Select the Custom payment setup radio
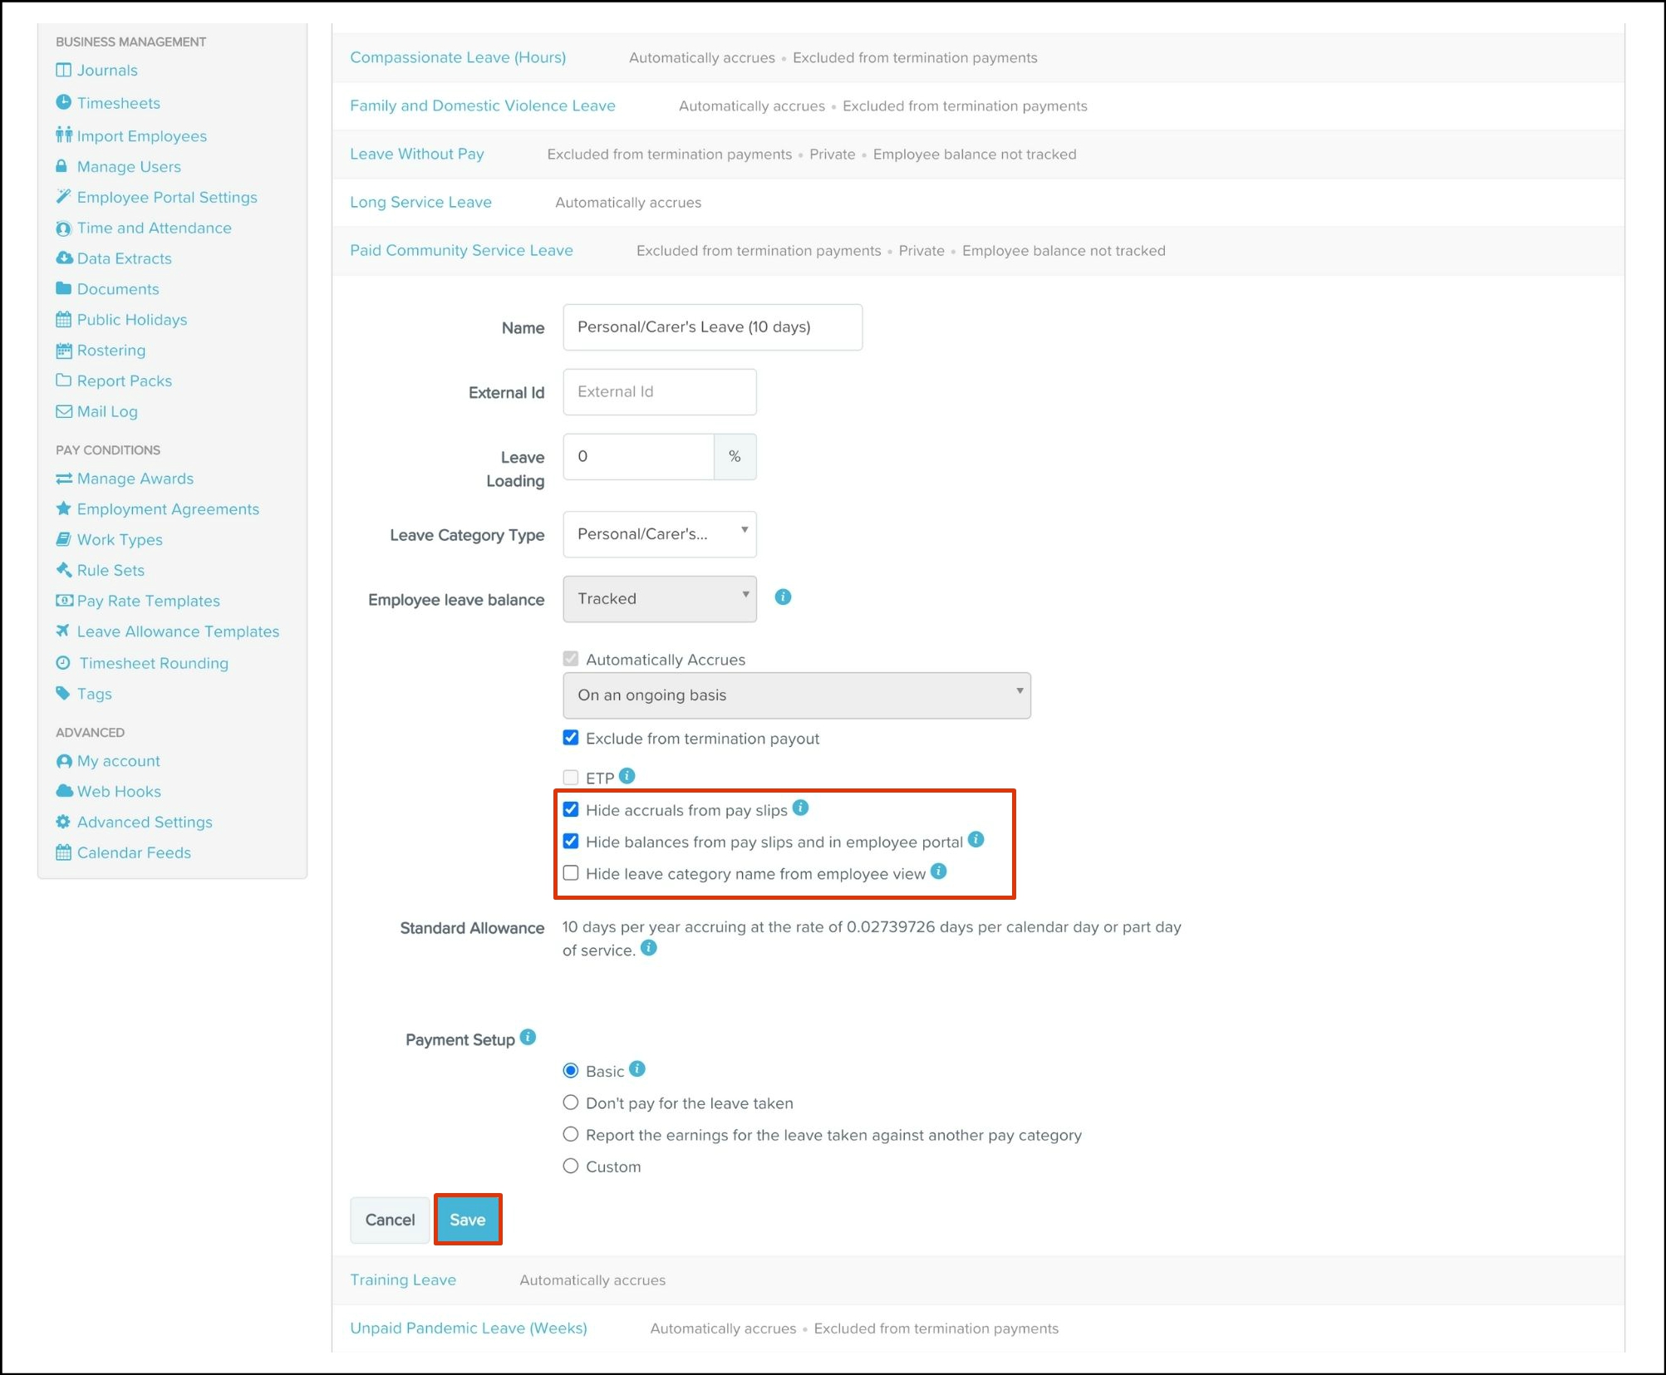1666x1375 pixels. (x=571, y=1166)
